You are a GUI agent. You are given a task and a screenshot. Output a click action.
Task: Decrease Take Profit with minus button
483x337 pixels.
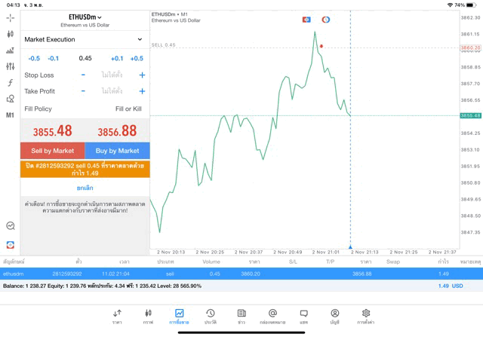point(83,91)
